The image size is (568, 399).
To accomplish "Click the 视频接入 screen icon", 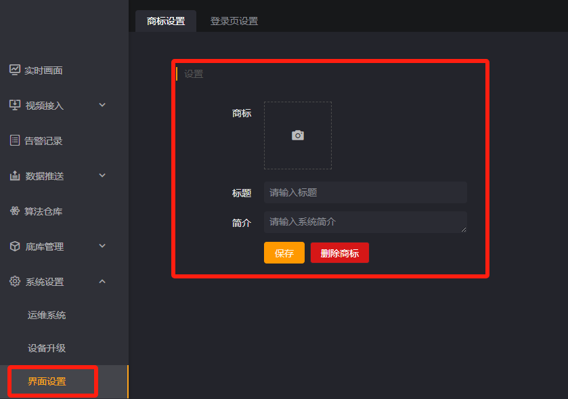I will (x=15, y=105).
